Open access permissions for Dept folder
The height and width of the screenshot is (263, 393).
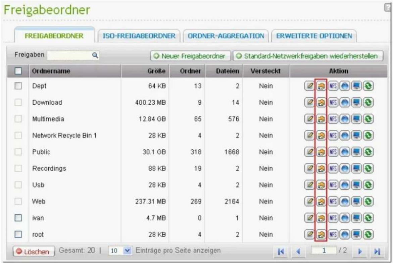[x=321, y=86]
